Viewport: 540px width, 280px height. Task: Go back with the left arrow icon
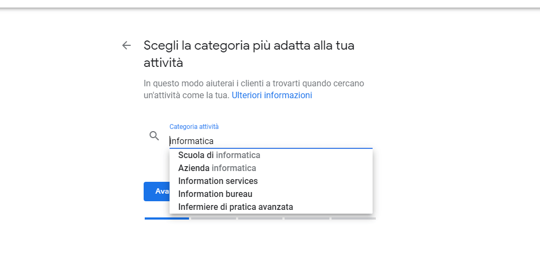click(x=126, y=45)
